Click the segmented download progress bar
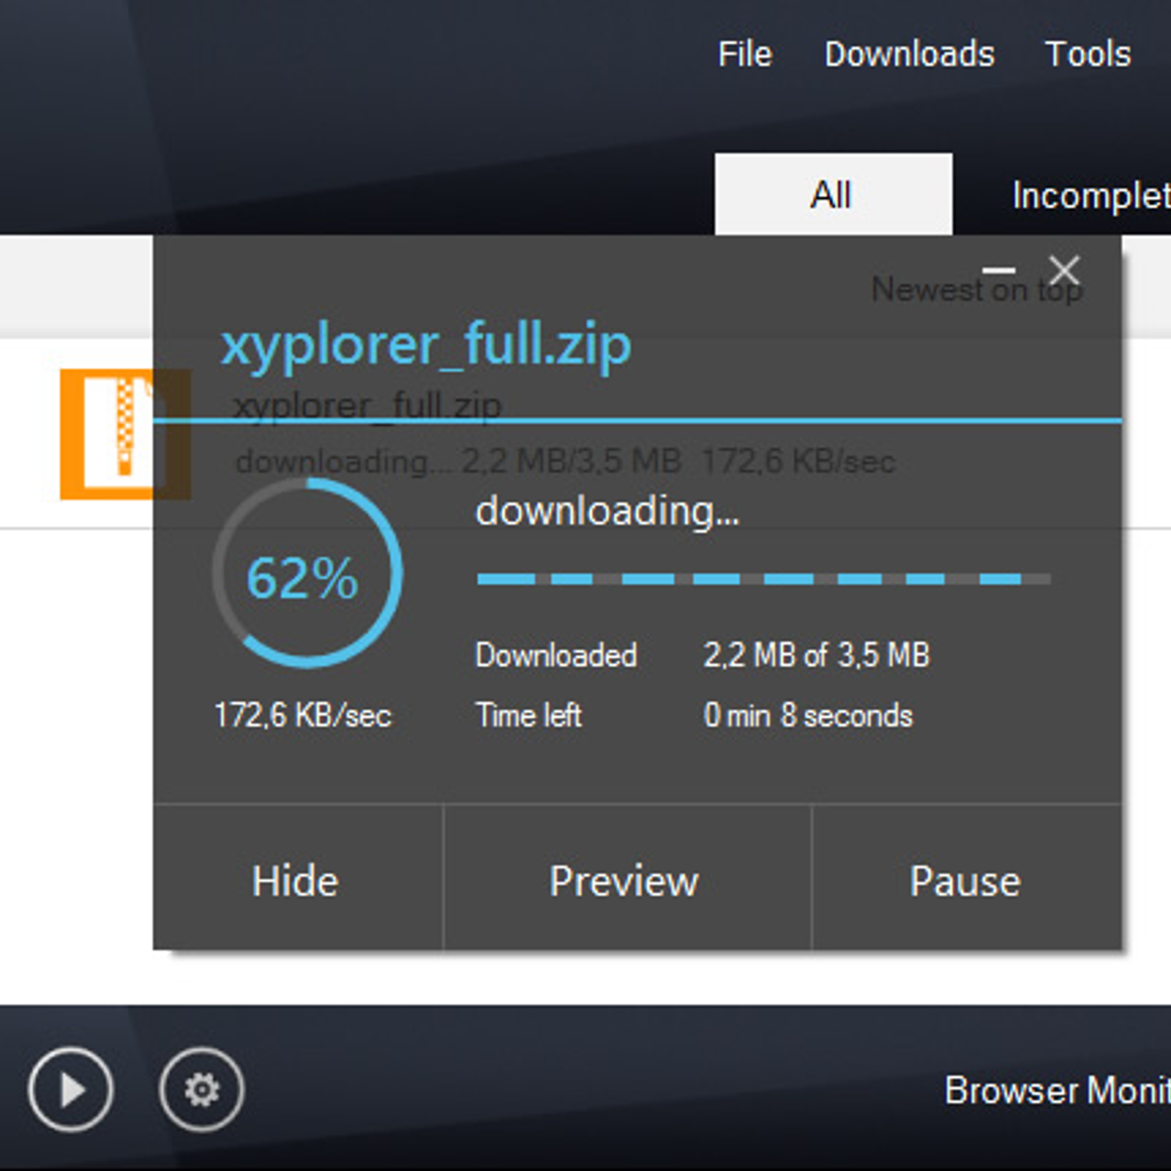 point(763,579)
